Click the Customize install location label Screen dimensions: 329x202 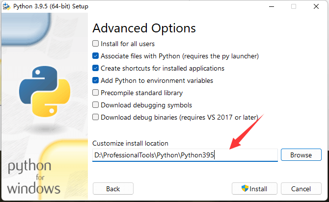[130, 143]
